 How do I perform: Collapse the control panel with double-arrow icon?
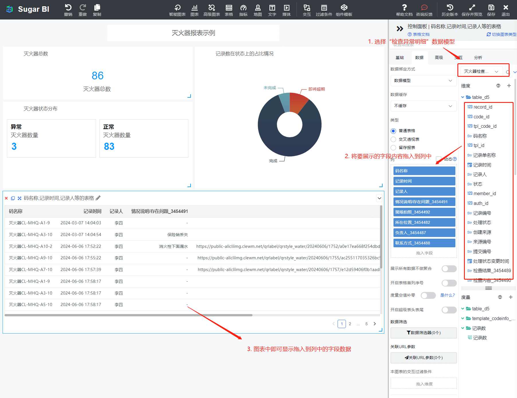[400, 29]
